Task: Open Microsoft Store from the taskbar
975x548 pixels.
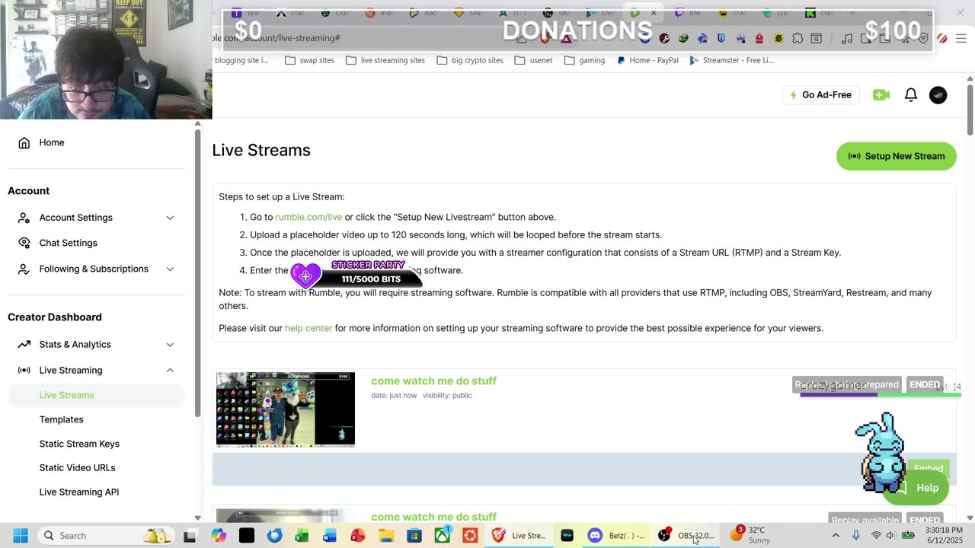Action: [x=414, y=536]
